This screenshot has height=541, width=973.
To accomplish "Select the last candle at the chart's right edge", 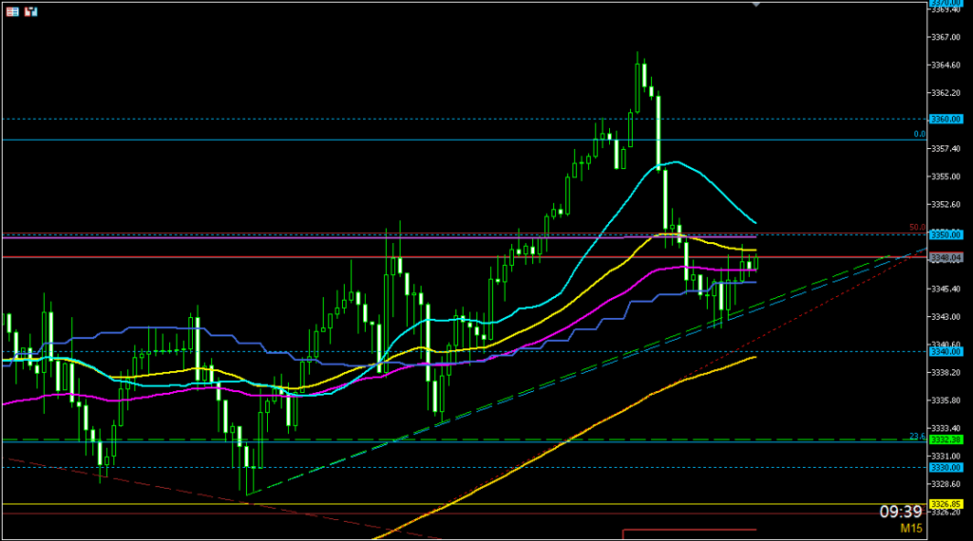I will click(x=755, y=263).
